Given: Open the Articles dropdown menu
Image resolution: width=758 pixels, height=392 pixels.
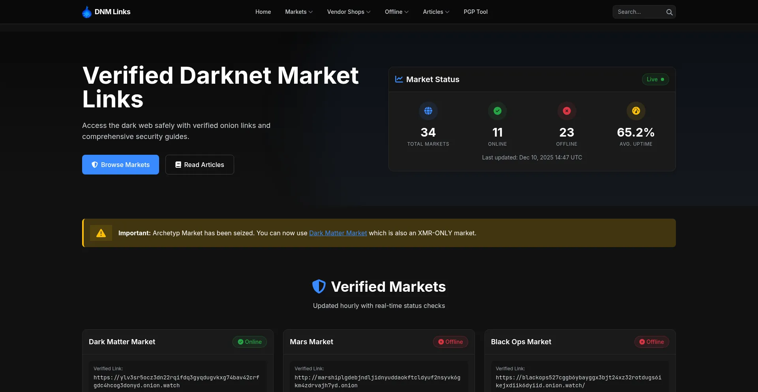Looking at the screenshot, I should [436, 12].
